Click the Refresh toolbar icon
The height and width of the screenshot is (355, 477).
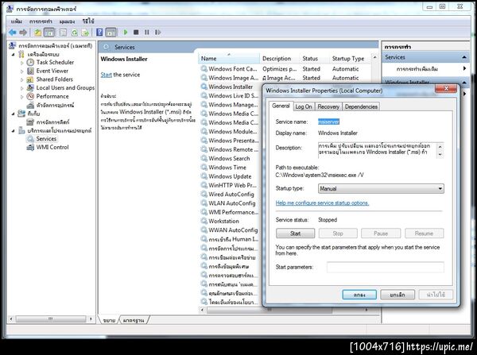(75, 33)
